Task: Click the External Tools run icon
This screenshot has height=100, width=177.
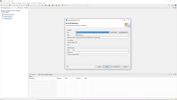Action: [53, 5]
